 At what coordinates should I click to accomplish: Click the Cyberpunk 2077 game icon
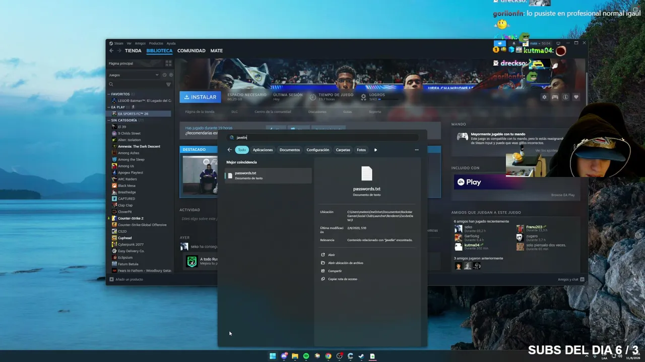pos(114,244)
